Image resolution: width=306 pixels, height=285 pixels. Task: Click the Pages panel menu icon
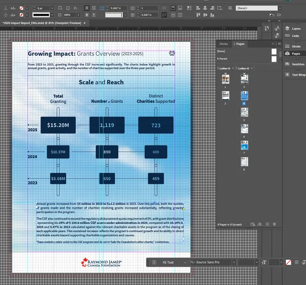pos(279,44)
